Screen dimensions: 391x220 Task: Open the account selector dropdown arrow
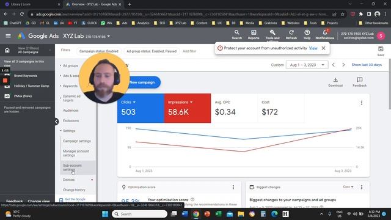tap(109, 36)
